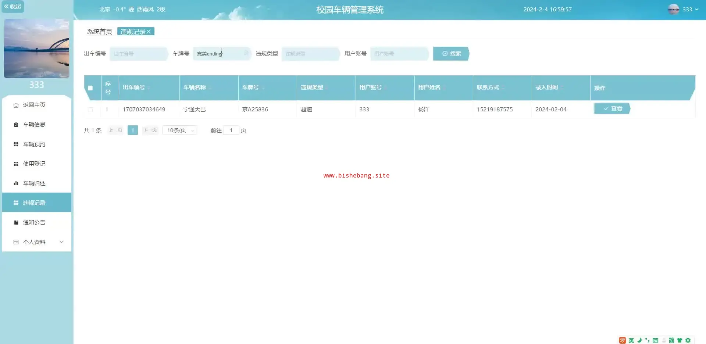706x344 pixels.
Task: Toggle the select-all checkbox in table header
Action: tap(90, 88)
